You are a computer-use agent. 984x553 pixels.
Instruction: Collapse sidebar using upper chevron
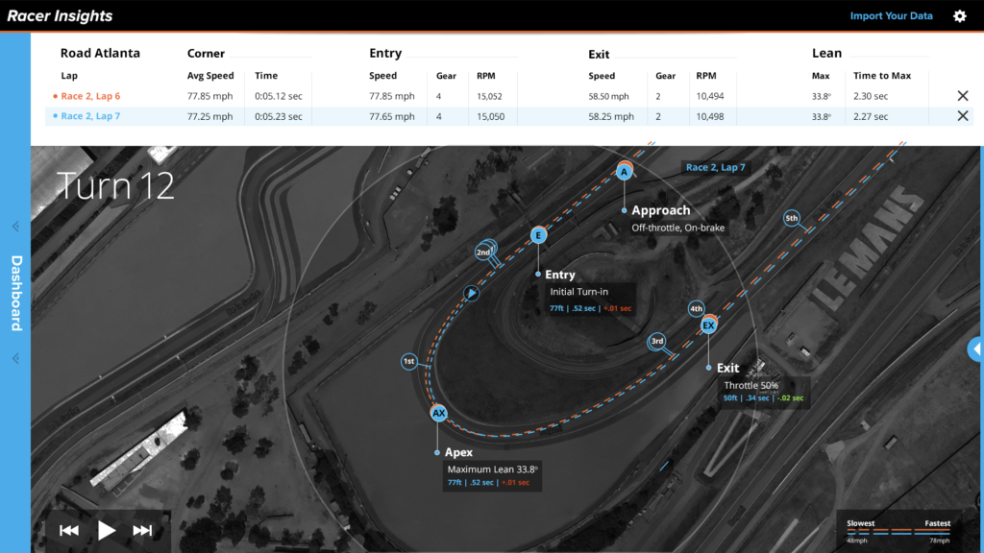coord(15,227)
